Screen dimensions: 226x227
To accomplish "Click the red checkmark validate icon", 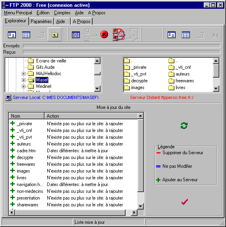I will (185, 202).
